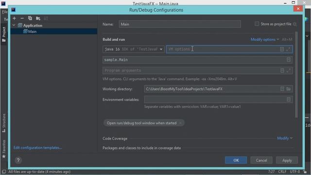Open the Code Coverage Modify dropdown
311x175 pixels.
coord(285,138)
